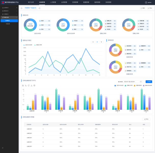155x153 pixels.
Task: Click the calendar icon in the date range field
Action: (x=141, y=82)
